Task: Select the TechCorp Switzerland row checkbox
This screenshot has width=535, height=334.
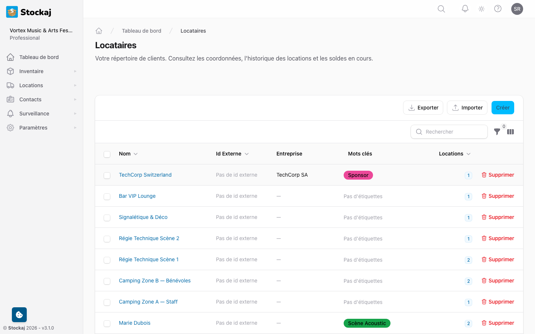Action: point(107,175)
